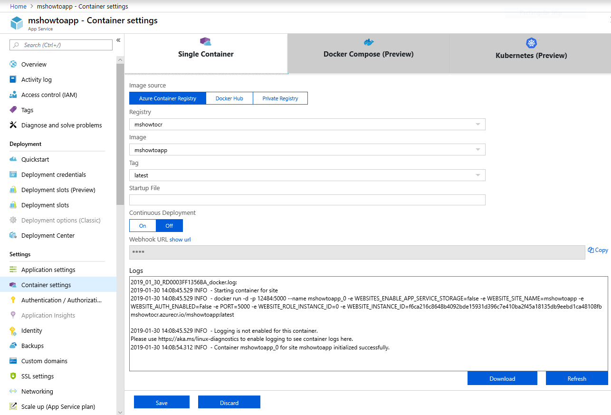Click the show url link
Viewport: 611px width, 415px height.
pos(180,240)
